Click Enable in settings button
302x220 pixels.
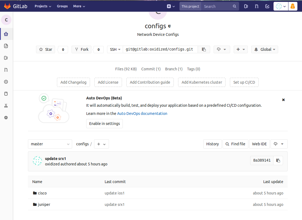[x=104, y=124]
